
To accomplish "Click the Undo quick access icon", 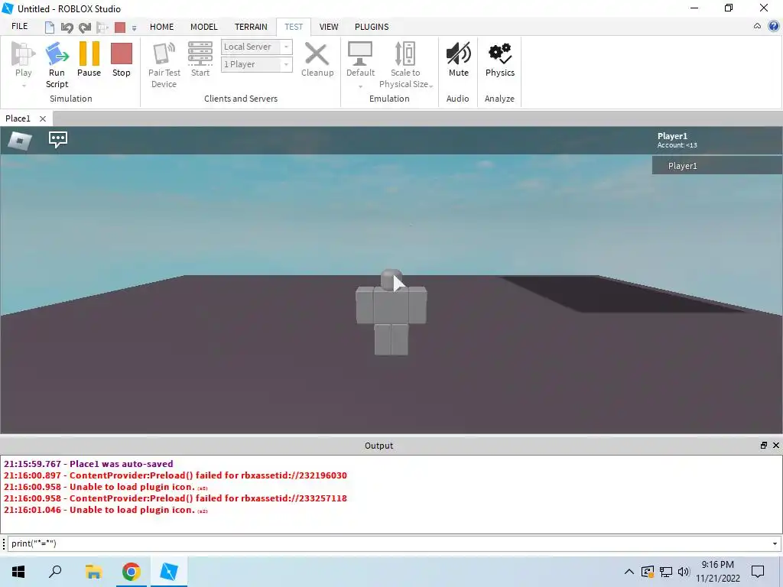I will (x=67, y=28).
